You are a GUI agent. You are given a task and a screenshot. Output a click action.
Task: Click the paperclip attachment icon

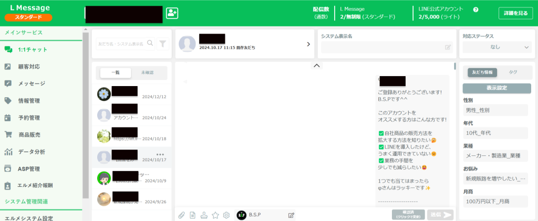coord(181,215)
